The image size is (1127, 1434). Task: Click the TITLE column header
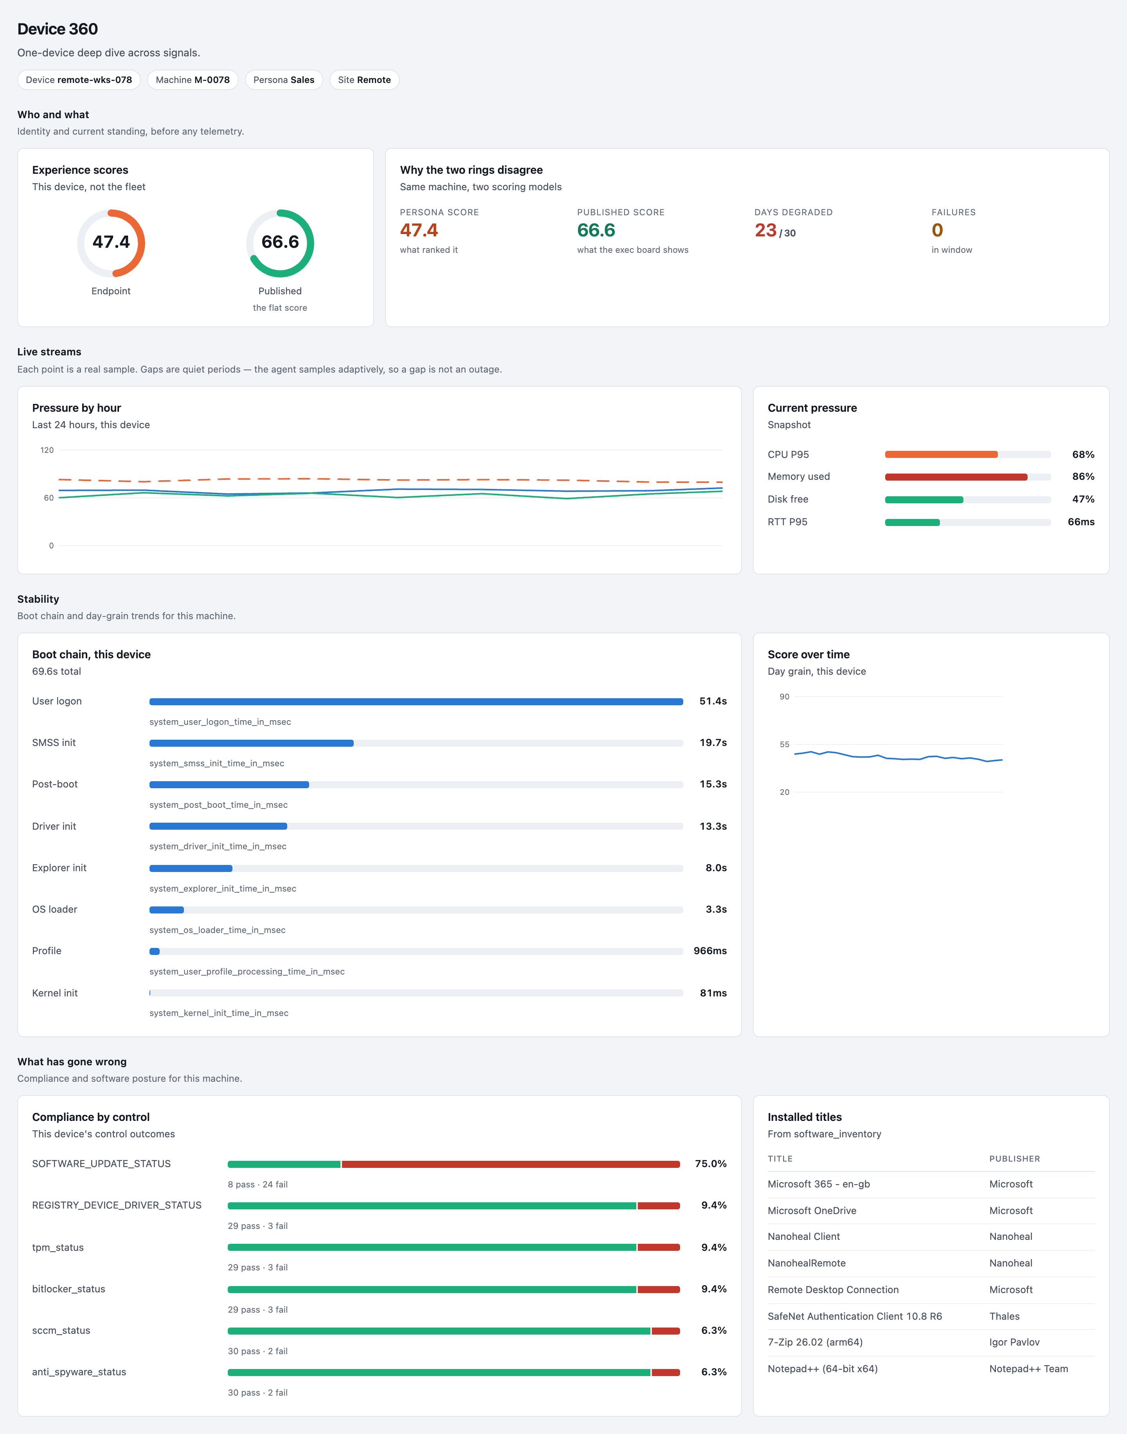pos(780,1159)
